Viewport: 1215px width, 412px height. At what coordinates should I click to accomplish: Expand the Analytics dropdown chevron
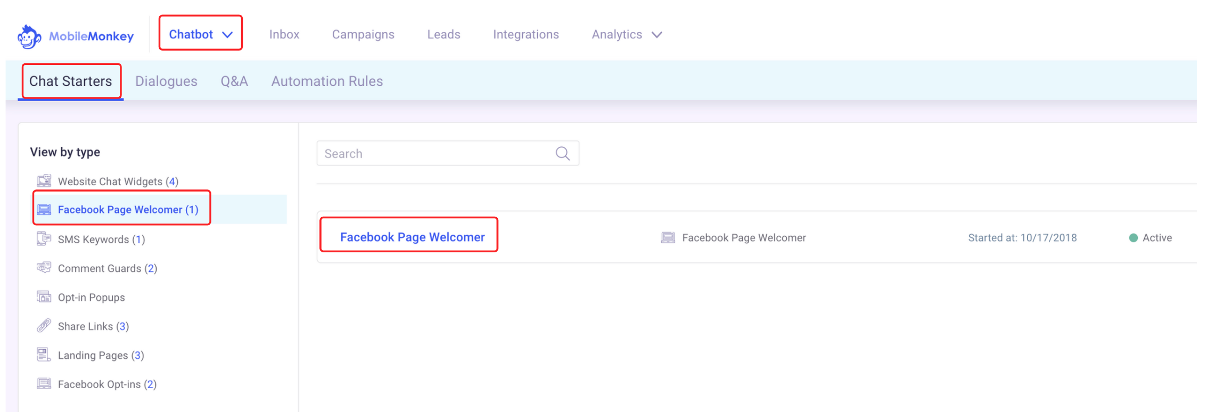pyautogui.click(x=657, y=35)
